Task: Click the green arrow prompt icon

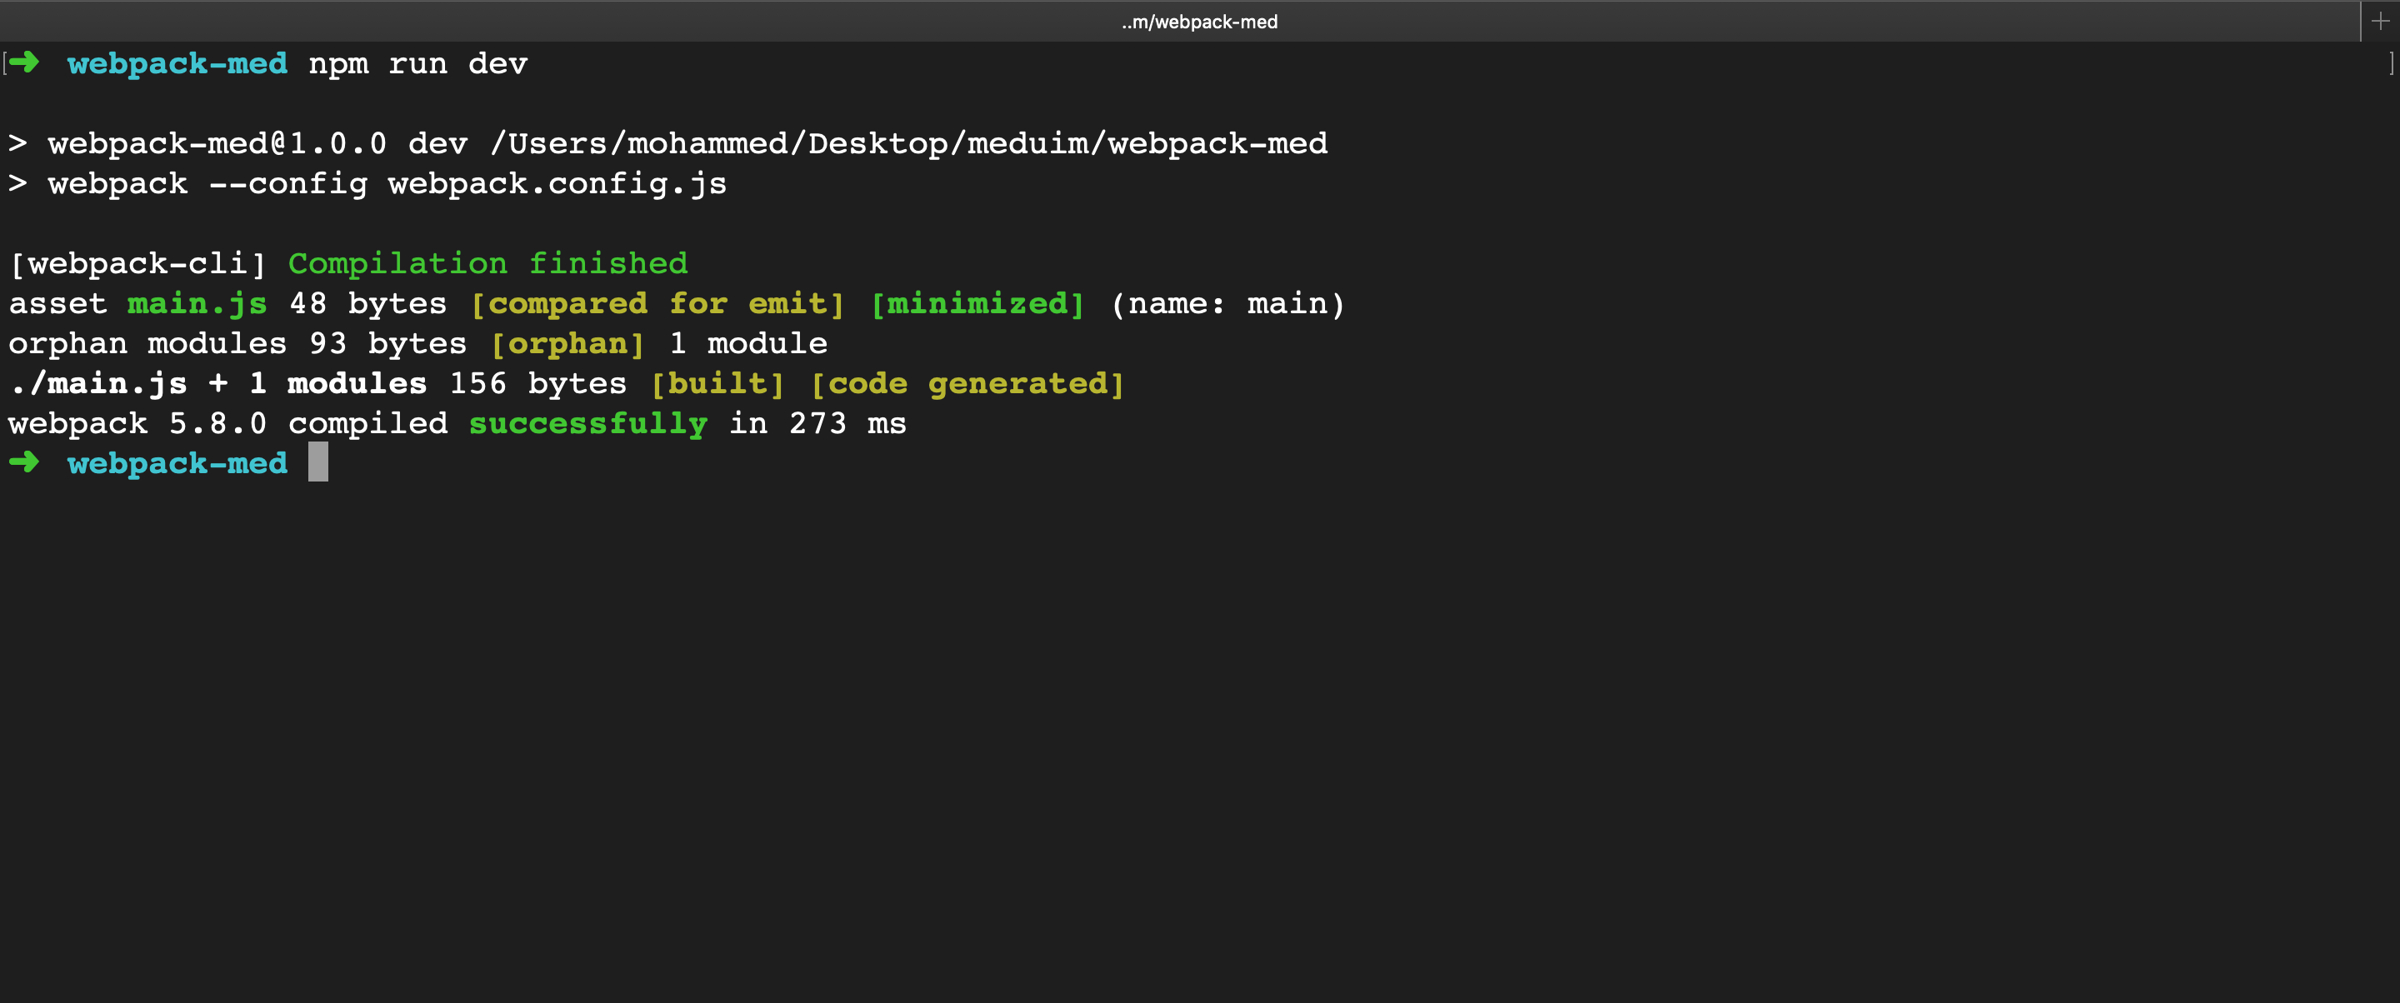Action: tap(26, 63)
